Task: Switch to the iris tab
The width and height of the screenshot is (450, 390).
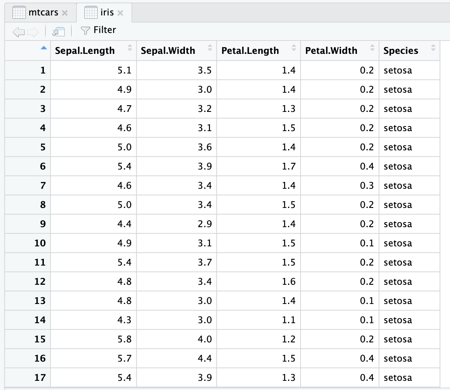Action: 107,12
